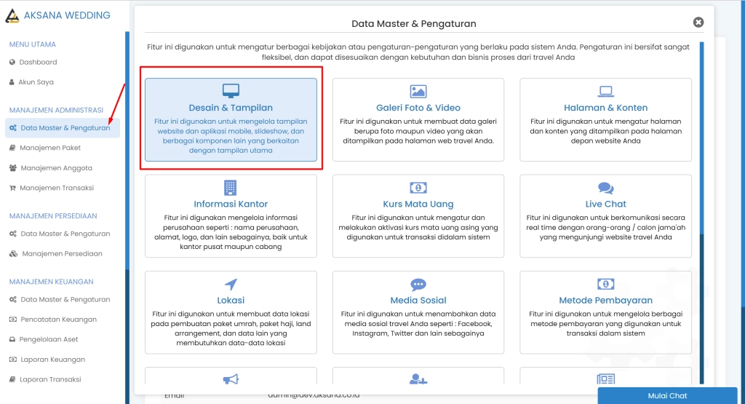This screenshot has width=745, height=404.
Task: Click the money icon above Kurs Mata Uang
Action: (418, 187)
